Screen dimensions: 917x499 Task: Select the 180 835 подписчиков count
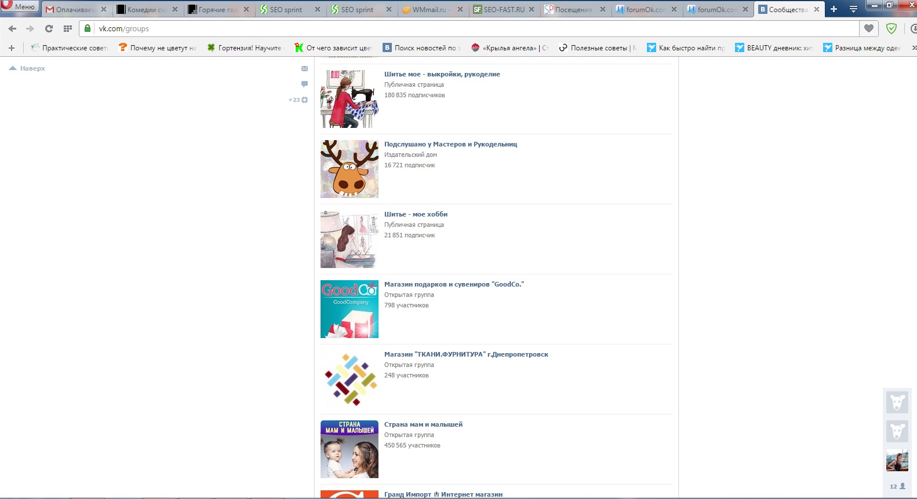(x=414, y=95)
